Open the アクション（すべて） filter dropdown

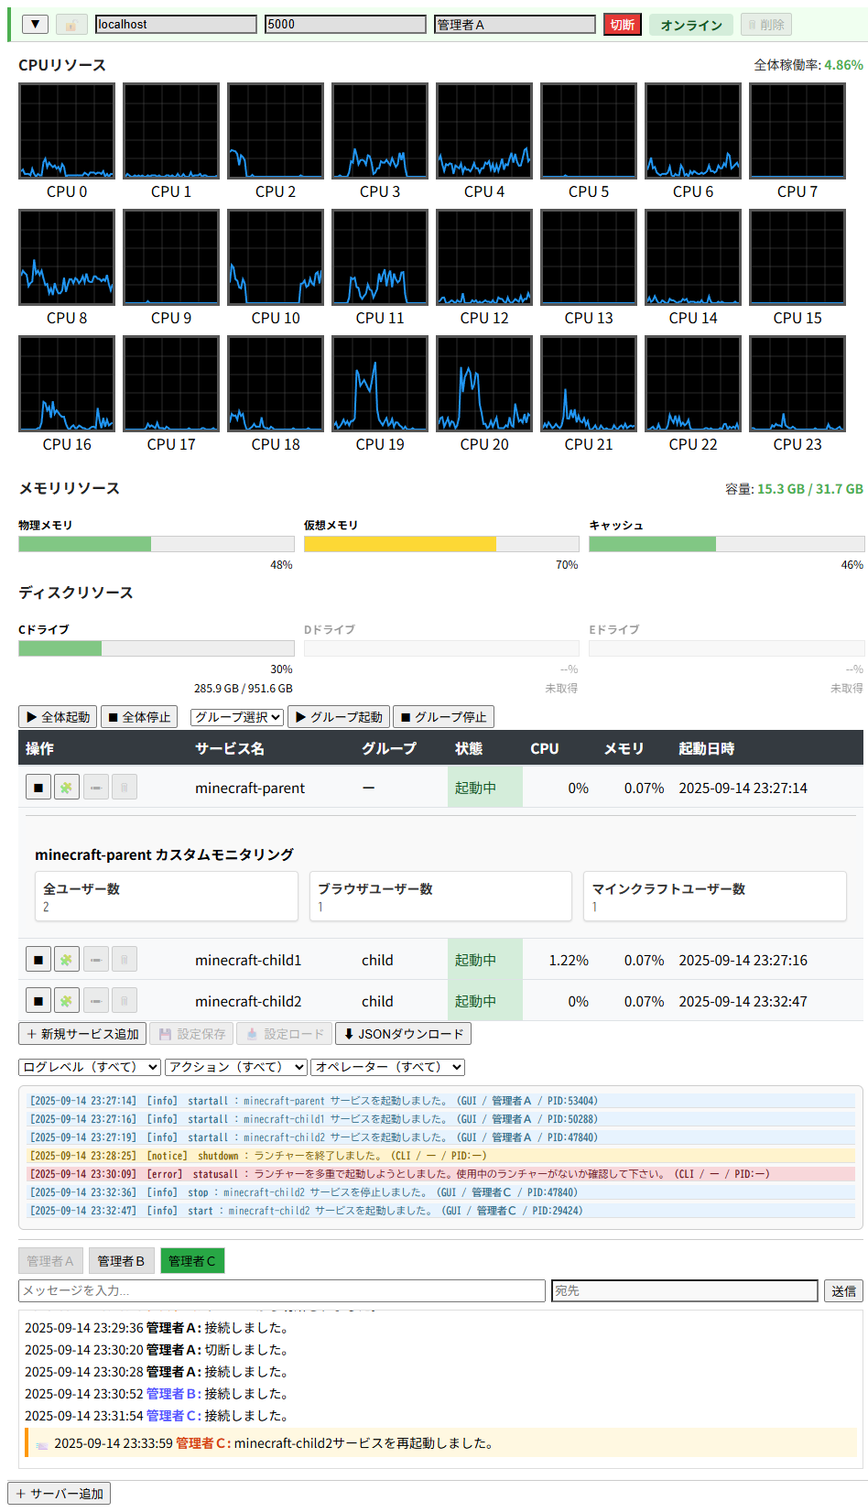236,1067
